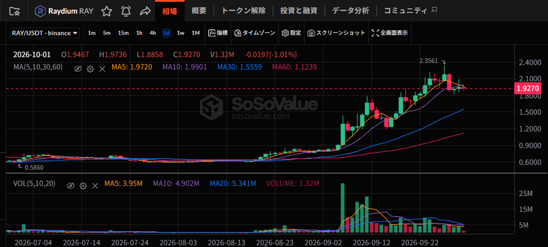Open the タイムゾーン timezone setting
548x247 pixels.
[x=254, y=33]
